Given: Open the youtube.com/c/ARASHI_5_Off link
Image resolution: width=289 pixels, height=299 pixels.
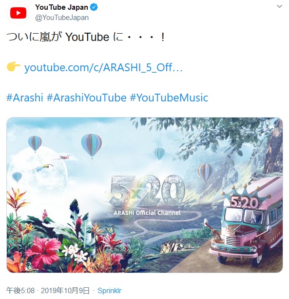Looking at the screenshot, I should click(103, 67).
